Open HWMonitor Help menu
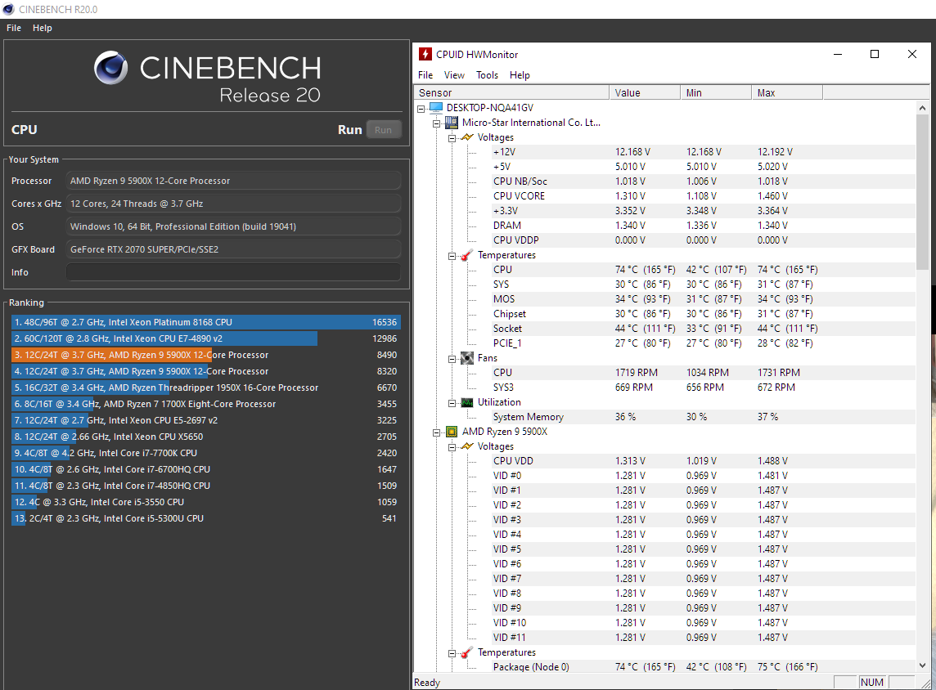 point(520,75)
